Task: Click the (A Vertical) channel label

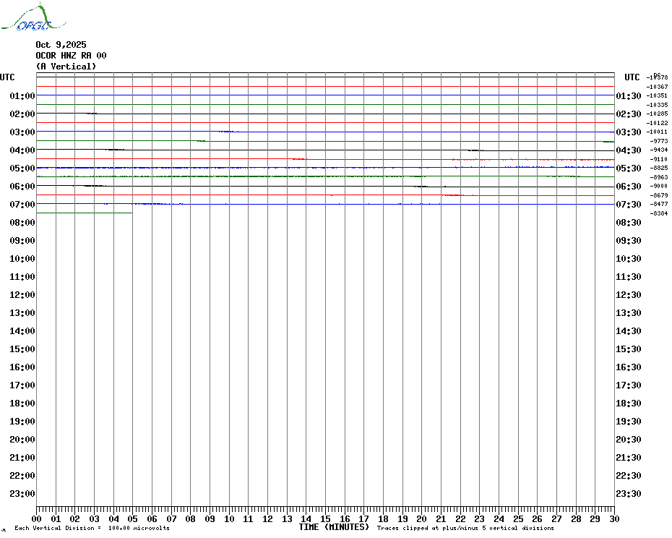Action: click(x=66, y=67)
